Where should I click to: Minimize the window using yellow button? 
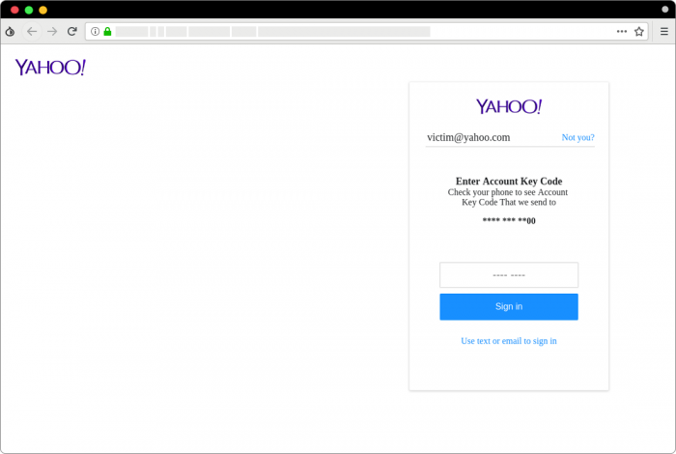point(42,9)
